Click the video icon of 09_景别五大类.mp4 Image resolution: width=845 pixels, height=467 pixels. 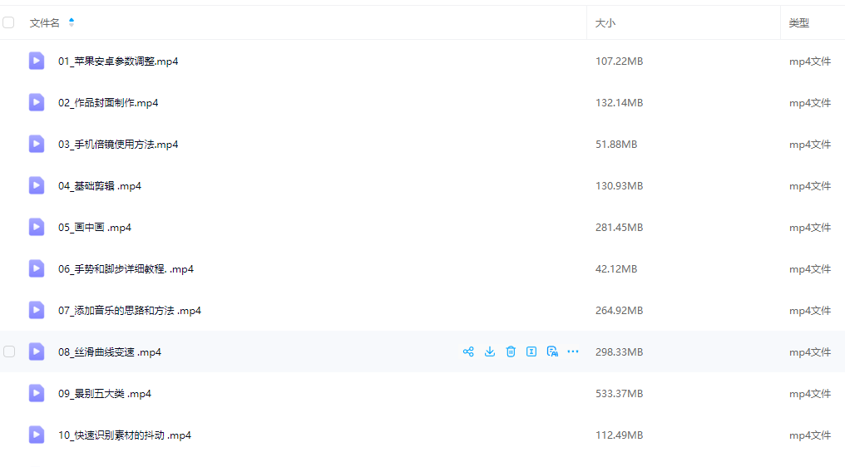tap(37, 393)
